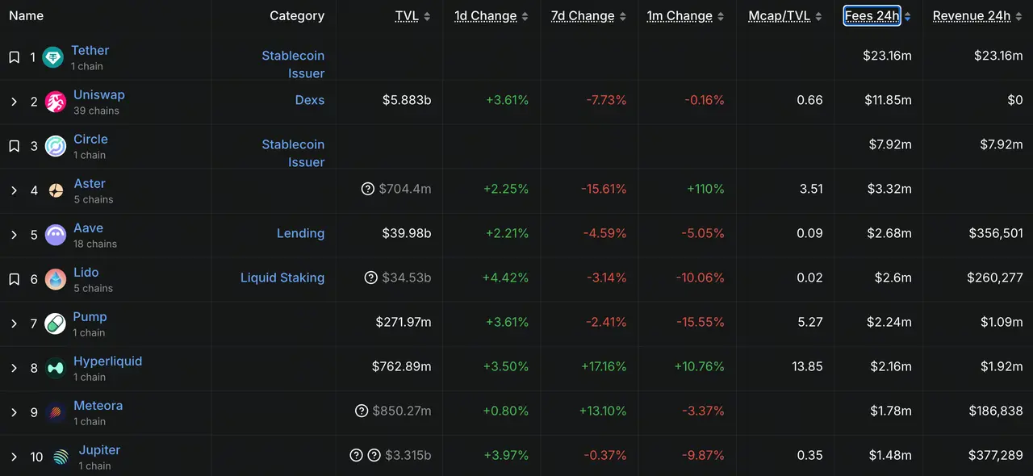Click the question mark beside Lido TVL
This screenshot has height=476, width=1033.
pos(371,278)
